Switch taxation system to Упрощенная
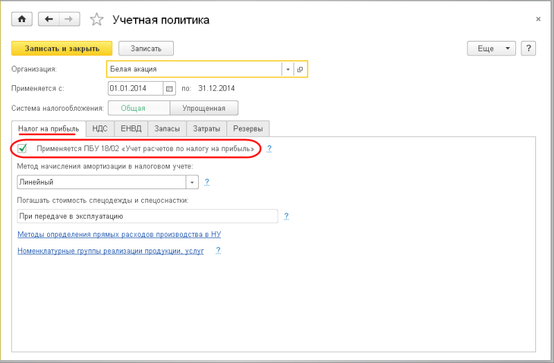554x363 pixels. coord(204,108)
